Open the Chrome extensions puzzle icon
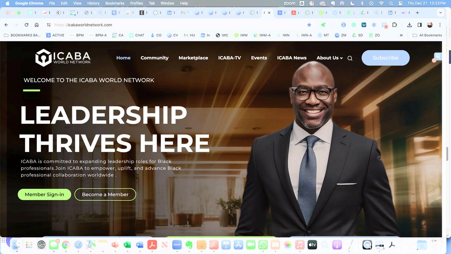451x254 pixels. [x=394, y=25]
